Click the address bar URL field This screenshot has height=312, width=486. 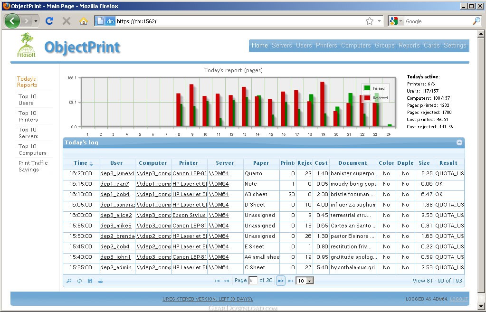[x=240, y=21]
